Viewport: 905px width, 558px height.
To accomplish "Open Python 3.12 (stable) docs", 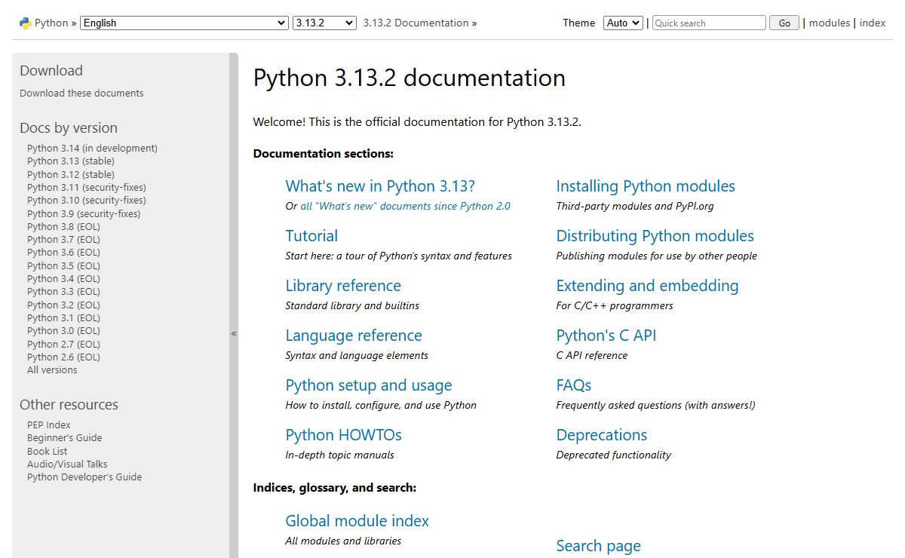I will point(71,174).
